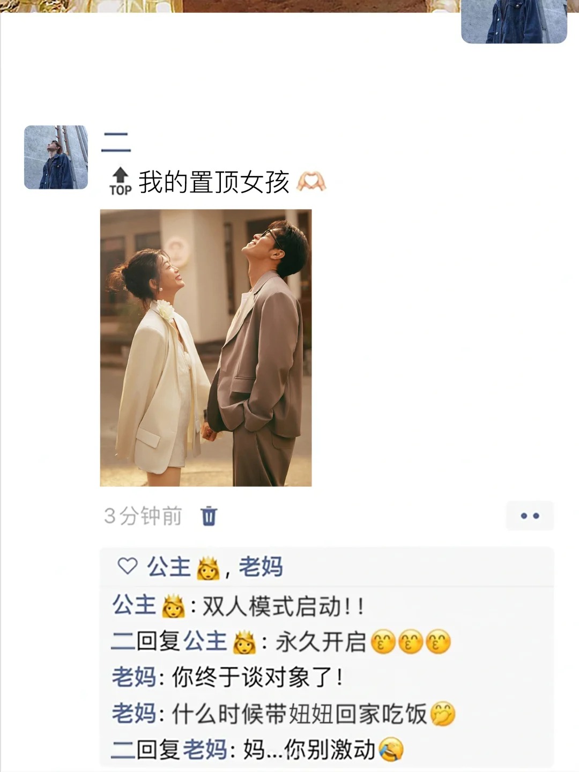Tap comment 什么时候带妞妞回家吃饭

(284, 714)
